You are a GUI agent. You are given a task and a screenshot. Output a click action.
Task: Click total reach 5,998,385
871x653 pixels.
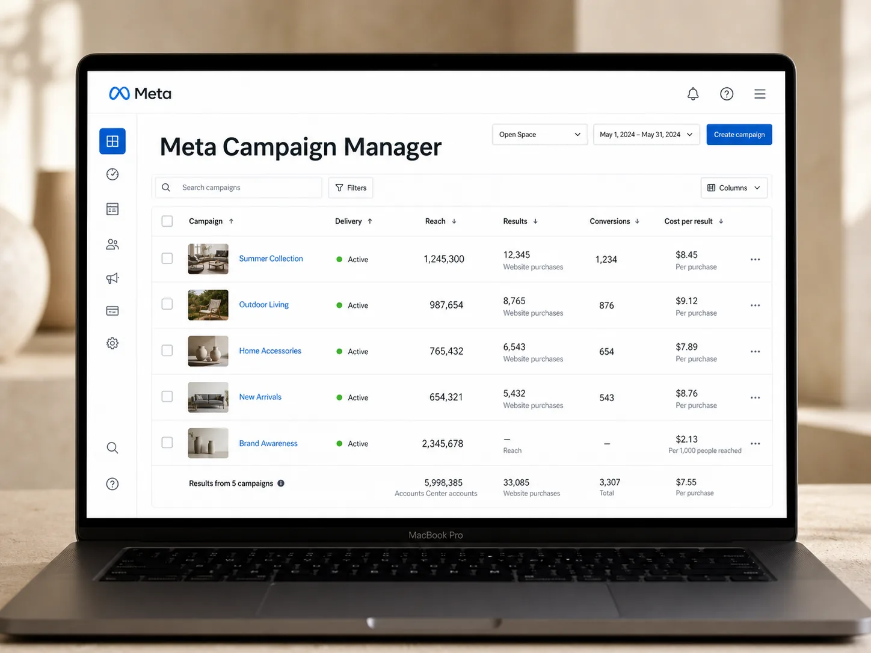click(443, 483)
